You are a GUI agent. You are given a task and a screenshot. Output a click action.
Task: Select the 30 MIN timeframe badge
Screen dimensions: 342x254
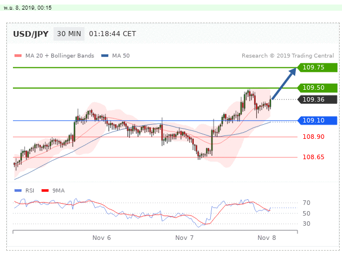pos(69,34)
